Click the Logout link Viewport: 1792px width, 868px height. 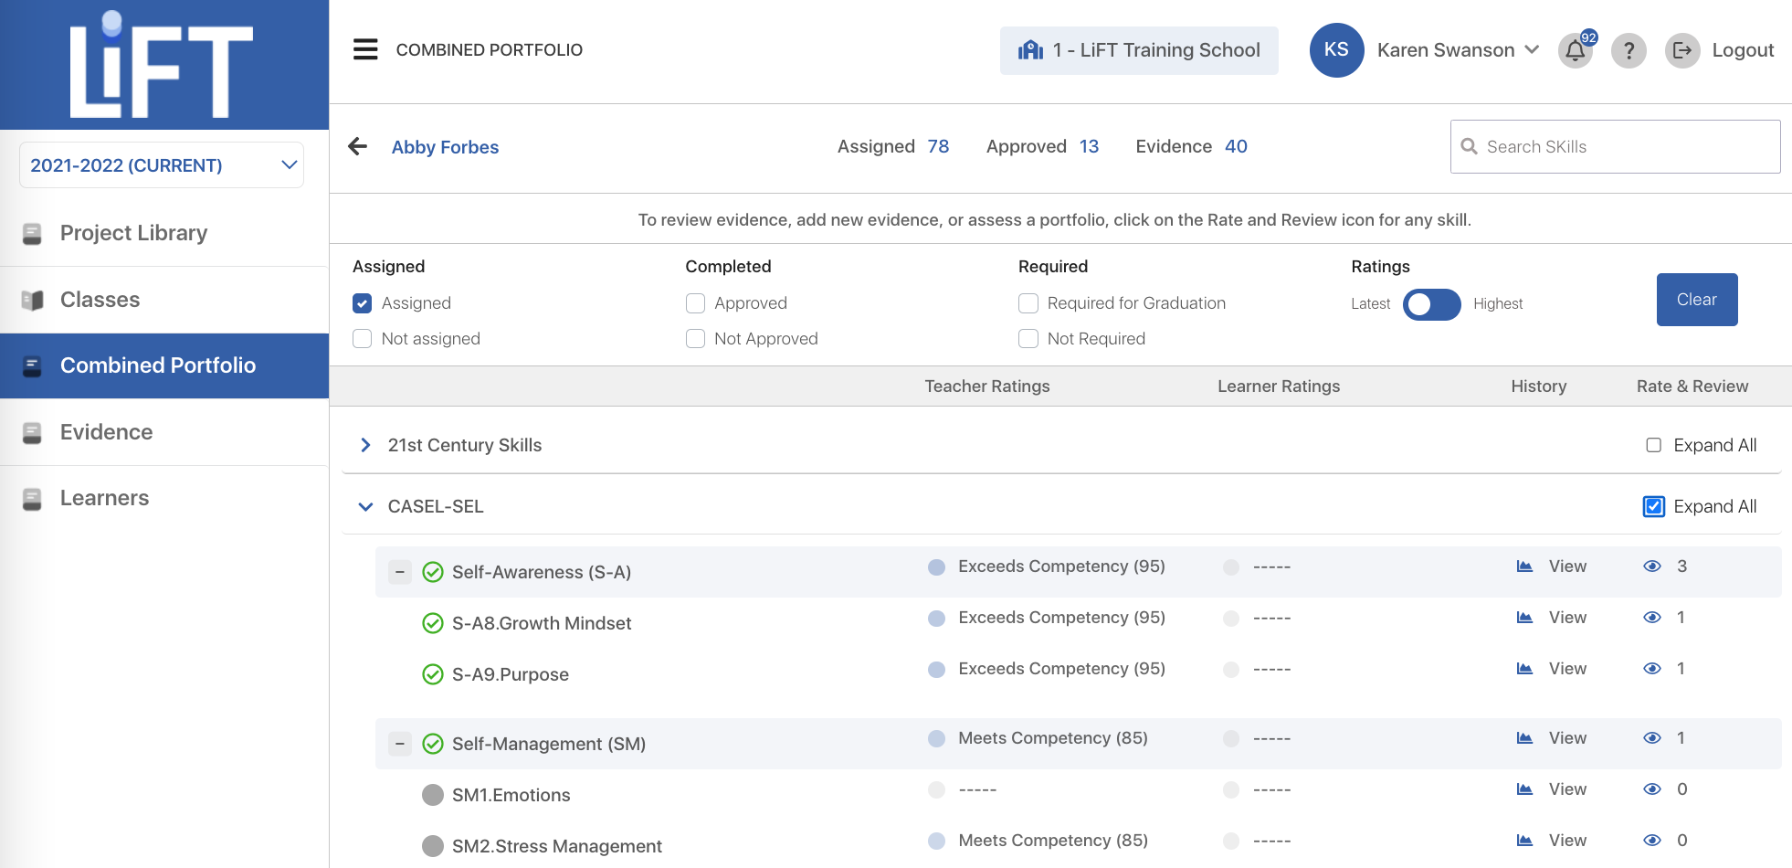click(1743, 50)
